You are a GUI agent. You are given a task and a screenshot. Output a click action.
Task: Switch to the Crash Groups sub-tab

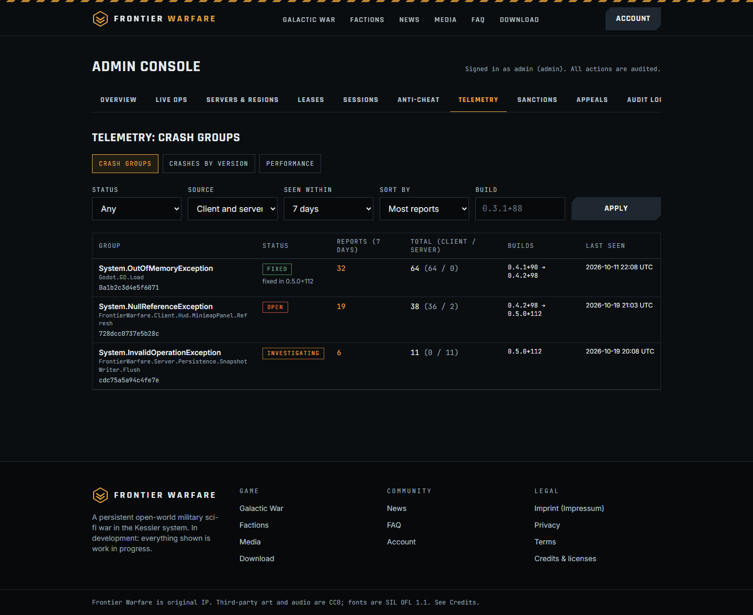125,164
